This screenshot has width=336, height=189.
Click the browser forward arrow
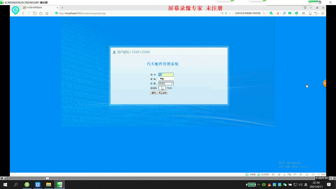coord(29,13)
